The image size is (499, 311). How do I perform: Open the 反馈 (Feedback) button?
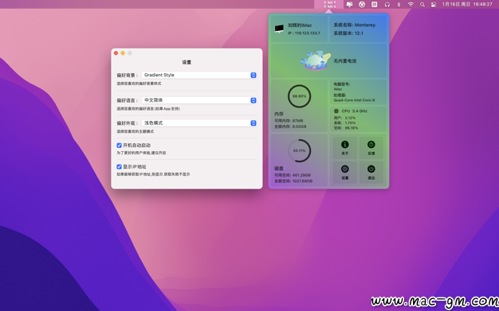click(x=371, y=147)
